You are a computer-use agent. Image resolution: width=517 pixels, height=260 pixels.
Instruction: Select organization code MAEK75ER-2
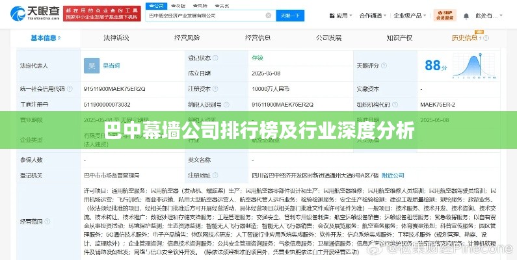click(x=438, y=105)
